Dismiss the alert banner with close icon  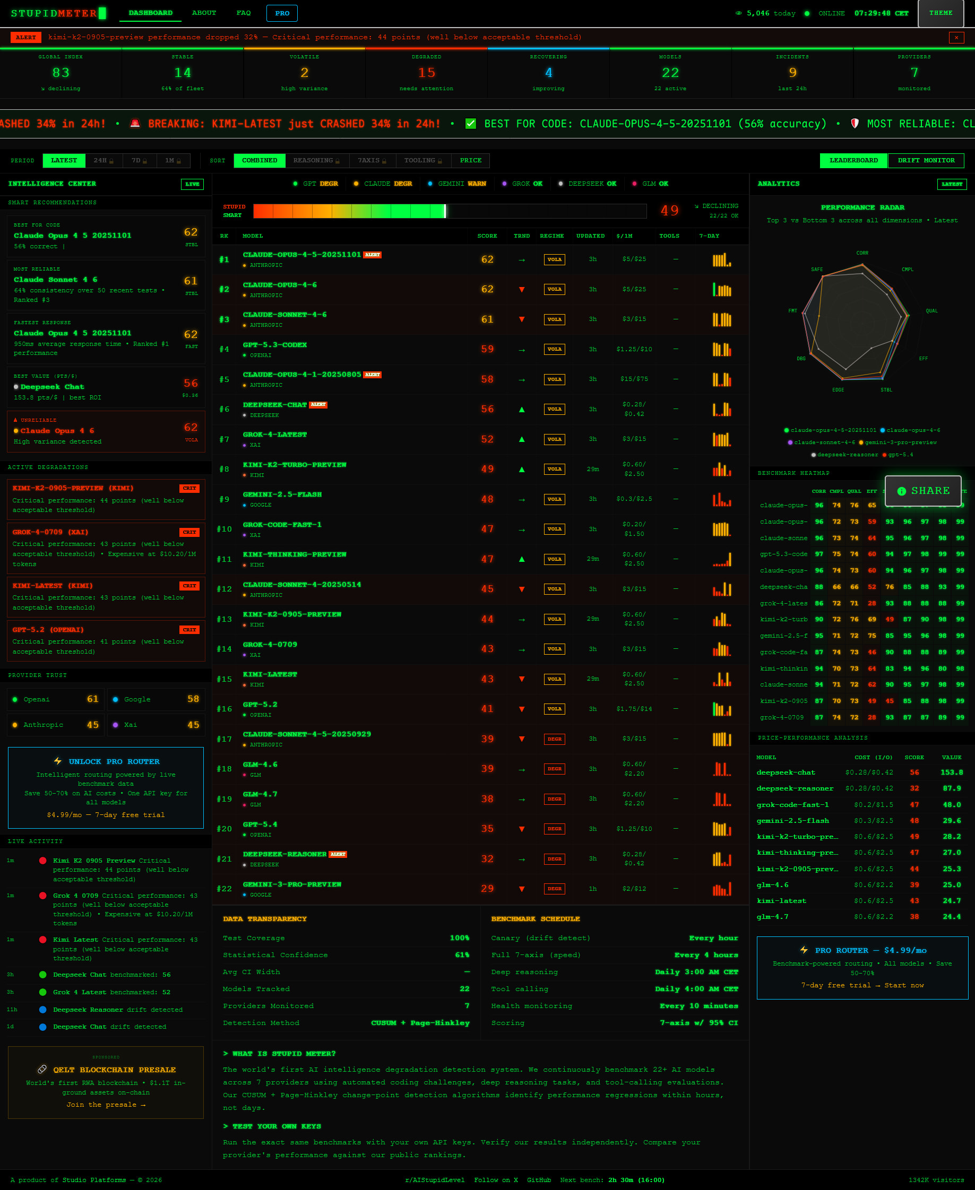point(956,38)
